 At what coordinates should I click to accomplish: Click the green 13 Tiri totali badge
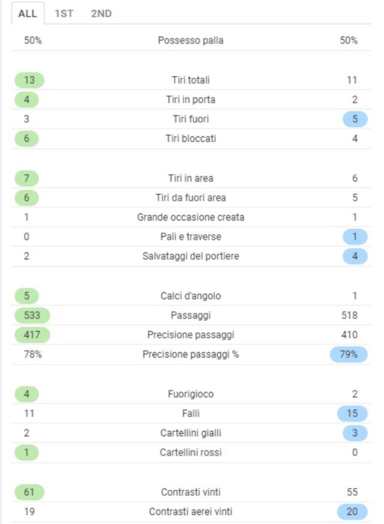30,80
